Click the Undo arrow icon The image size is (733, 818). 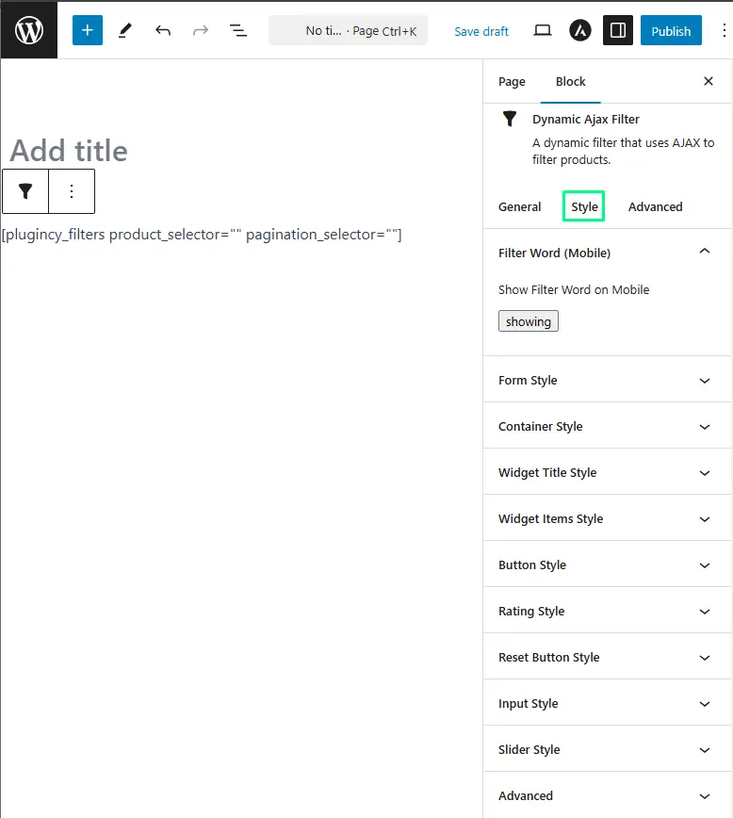click(163, 30)
